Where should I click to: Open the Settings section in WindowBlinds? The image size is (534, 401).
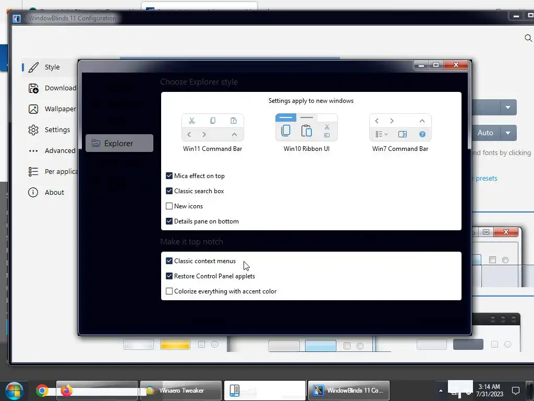(50, 129)
